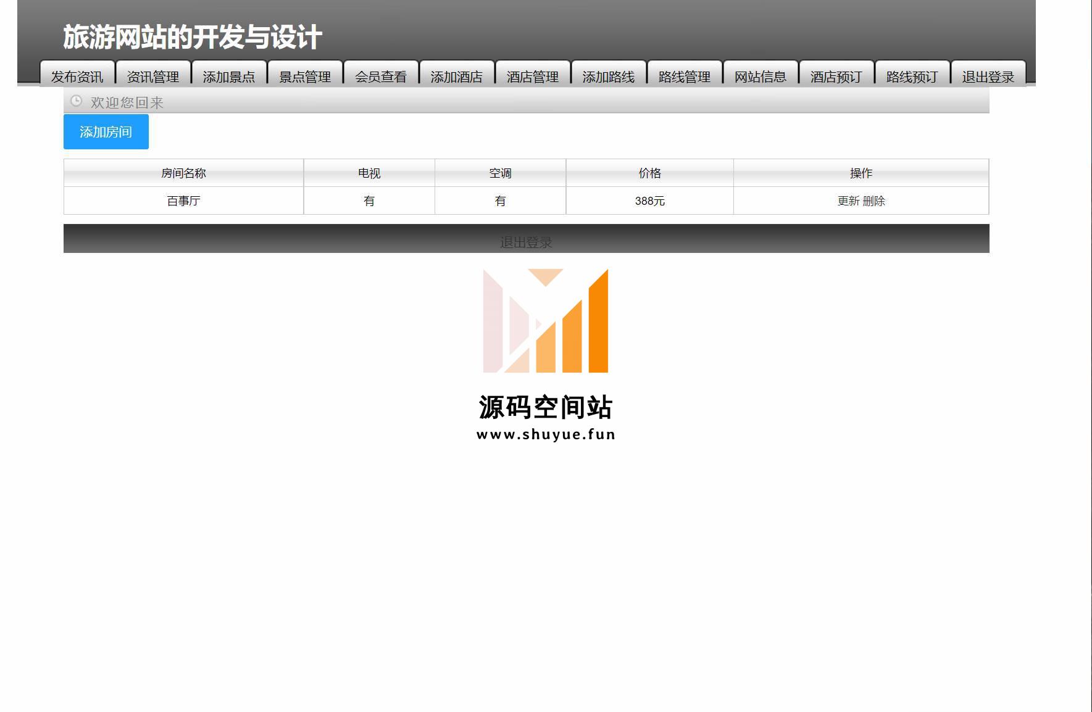Switch to 酒店管理 tab
Image resolution: width=1092 pixels, height=712 pixels.
[533, 74]
